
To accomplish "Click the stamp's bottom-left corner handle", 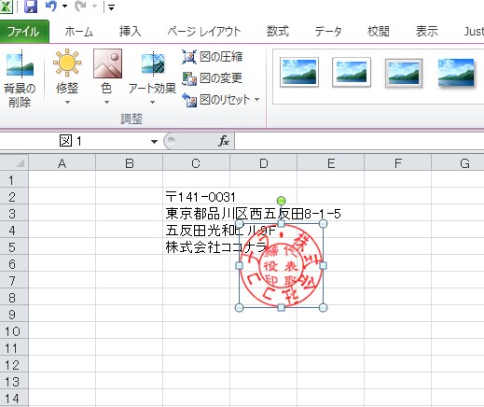I will pos(239,308).
